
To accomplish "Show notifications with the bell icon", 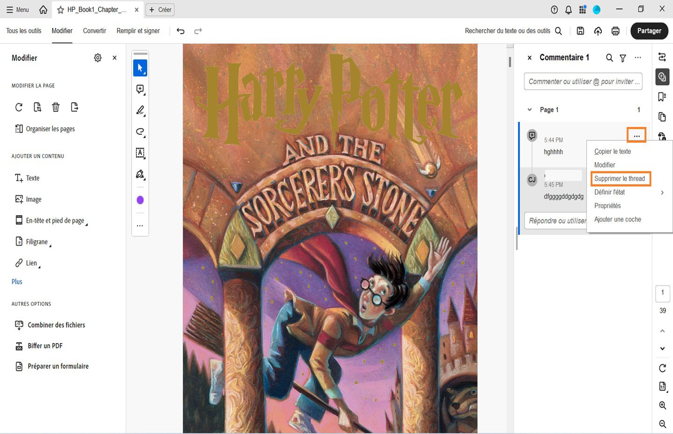I will (x=568, y=9).
